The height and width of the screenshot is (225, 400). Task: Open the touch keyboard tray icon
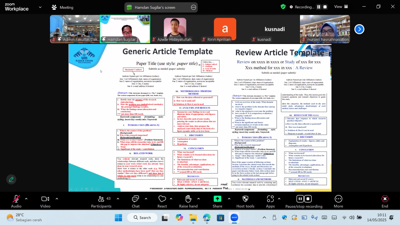coord(324,217)
